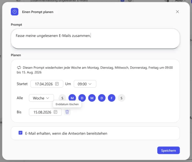Screen dimensions: 192x162
Task: Toggle Sunday in the weekday selector
Action: click(62, 98)
